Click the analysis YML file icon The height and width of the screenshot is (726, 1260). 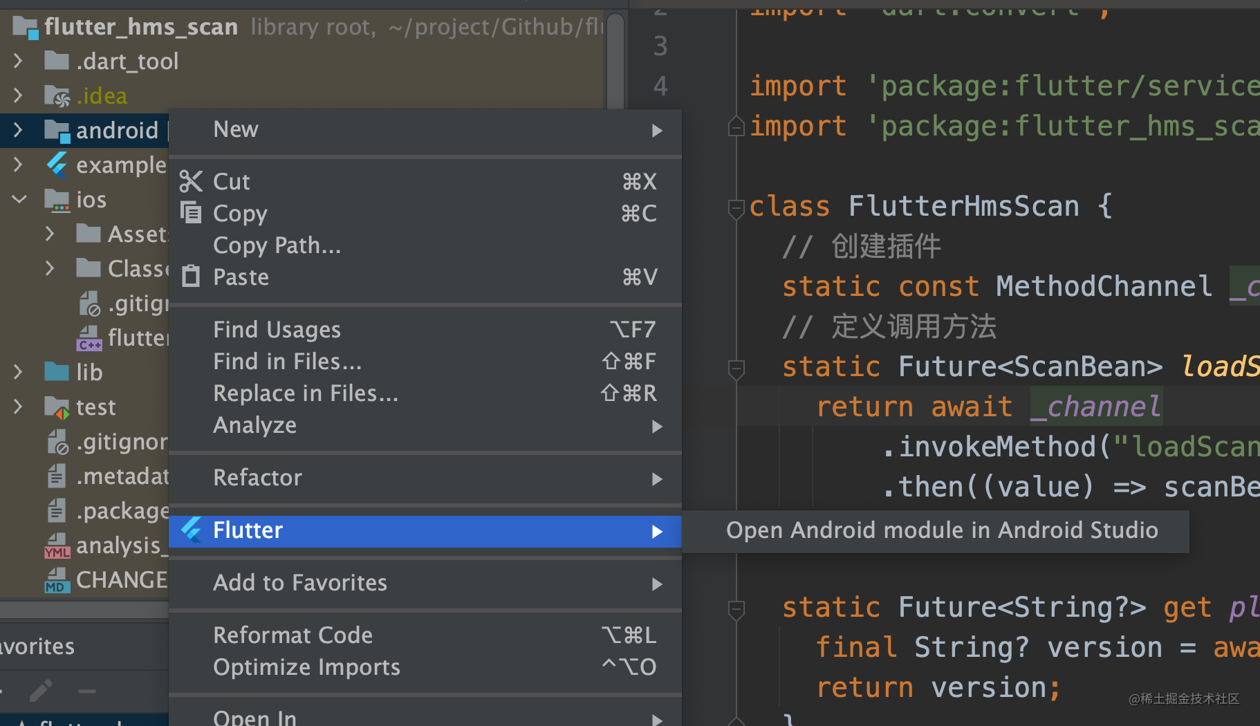(x=57, y=546)
